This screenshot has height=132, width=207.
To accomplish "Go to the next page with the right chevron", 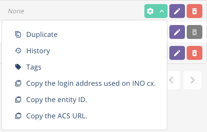I will [x=193, y=80].
